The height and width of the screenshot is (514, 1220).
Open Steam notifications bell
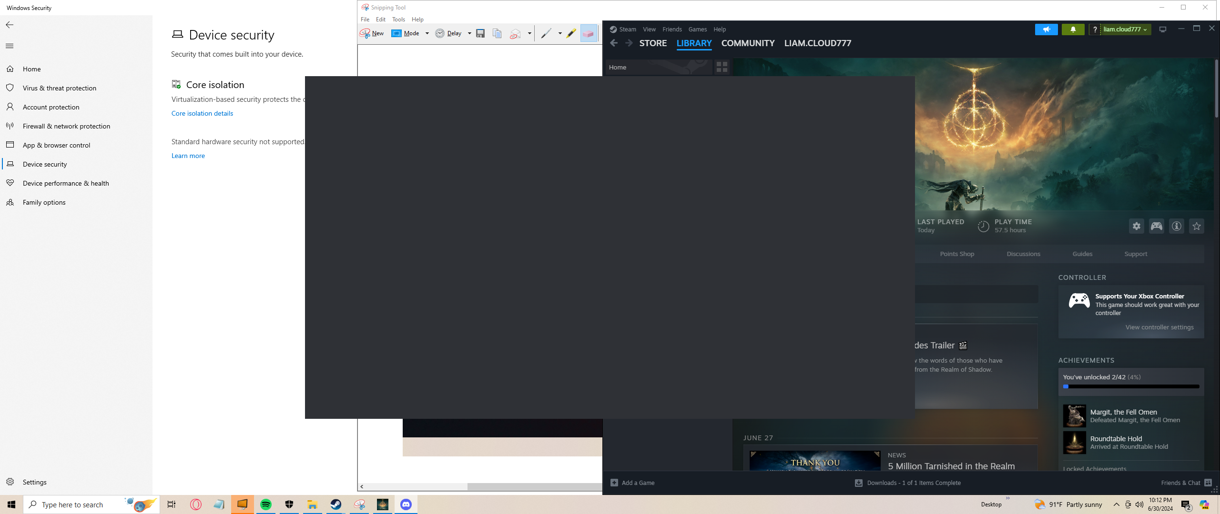tap(1073, 30)
